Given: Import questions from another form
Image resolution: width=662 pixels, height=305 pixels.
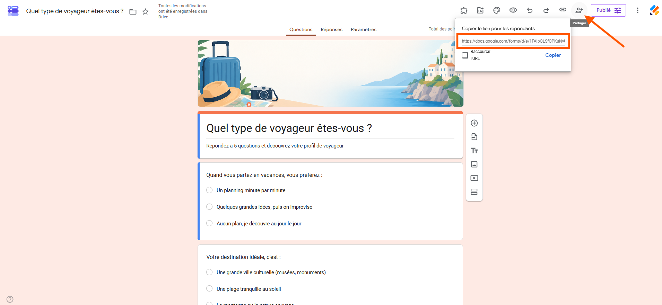Looking at the screenshot, I should [474, 137].
